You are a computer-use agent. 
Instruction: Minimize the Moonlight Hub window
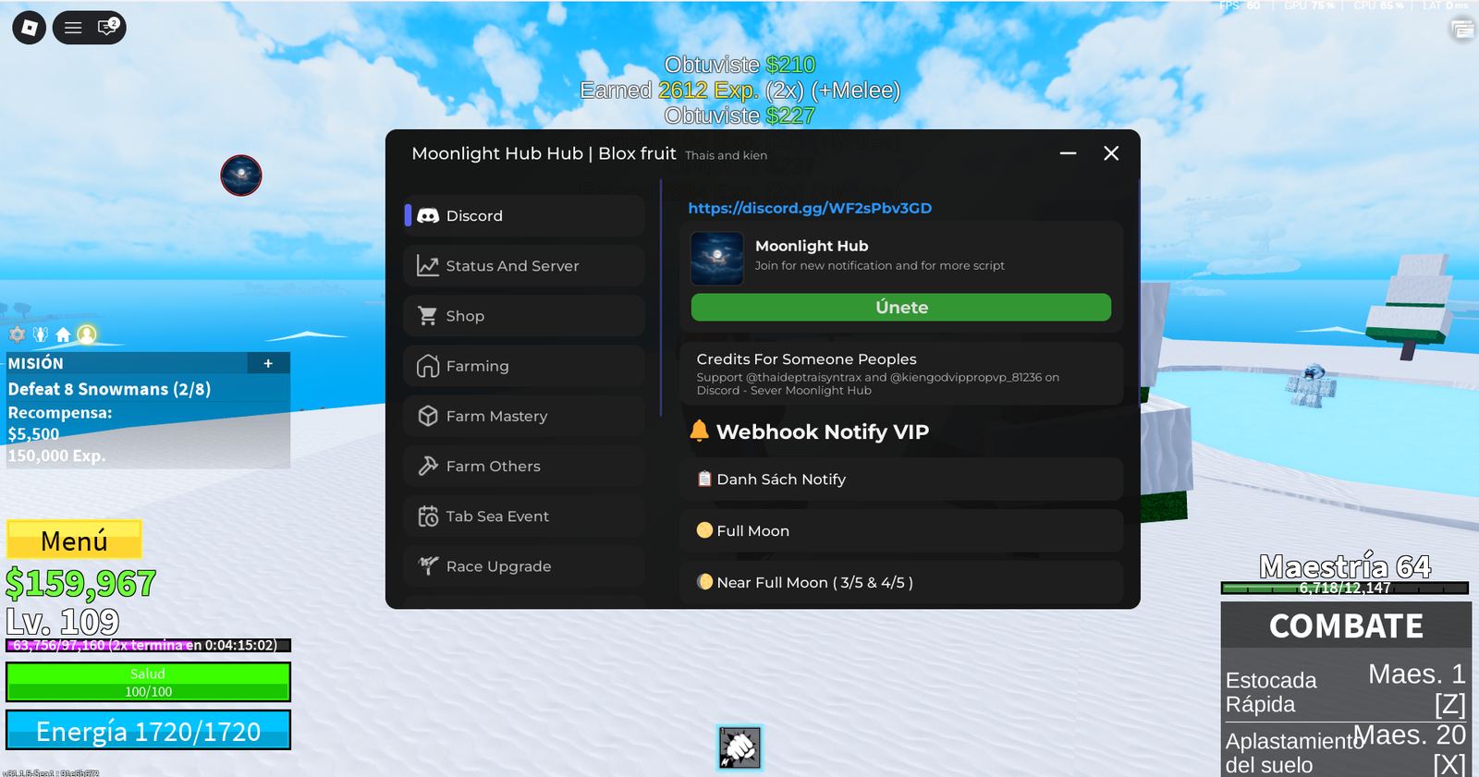[1068, 153]
